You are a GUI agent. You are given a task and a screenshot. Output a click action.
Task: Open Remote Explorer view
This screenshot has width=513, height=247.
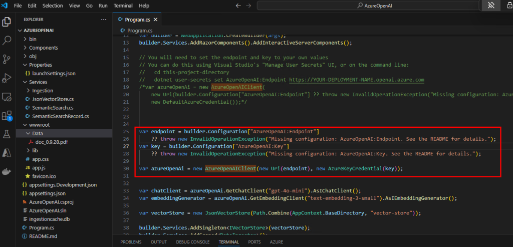pos(7,97)
